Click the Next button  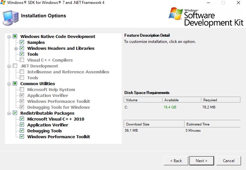point(202,161)
